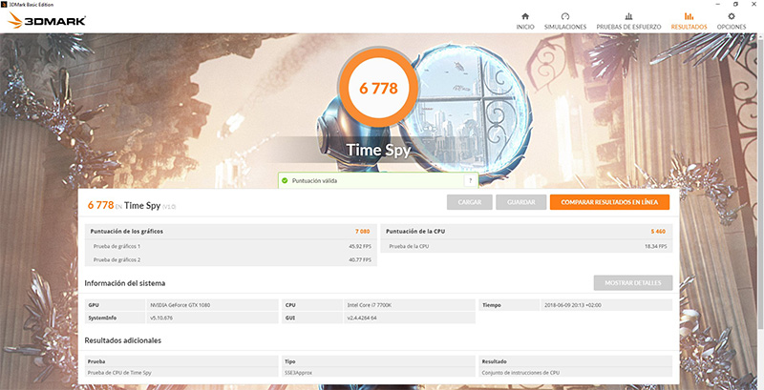Click the 7 080 graphics score value
This screenshot has width=764, height=390.
click(363, 232)
